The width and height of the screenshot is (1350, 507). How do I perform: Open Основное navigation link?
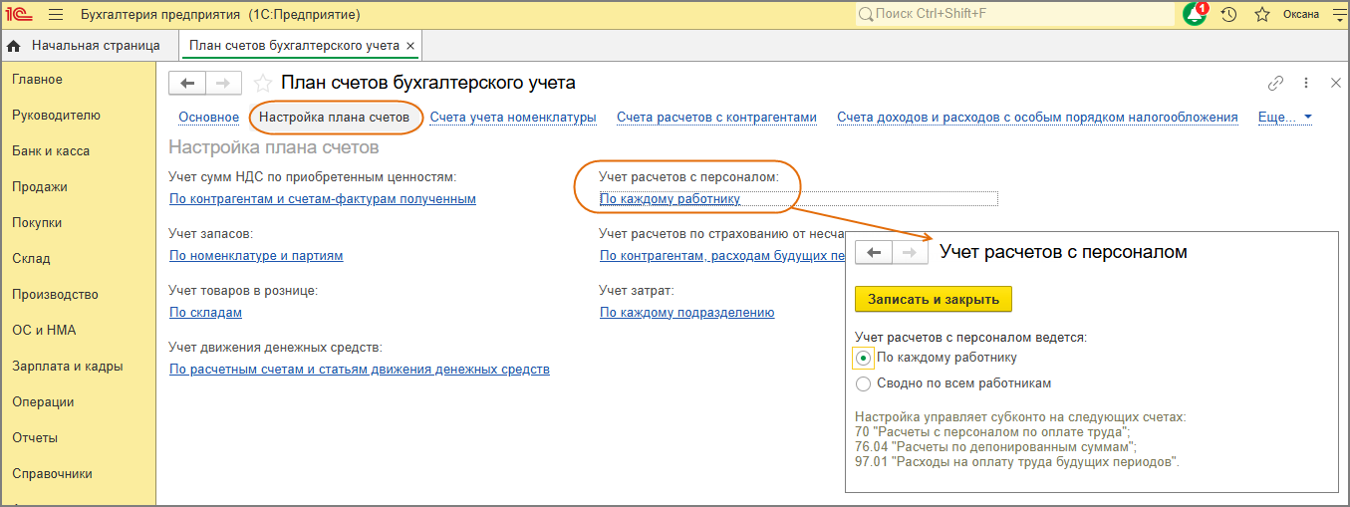coord(208,118)
